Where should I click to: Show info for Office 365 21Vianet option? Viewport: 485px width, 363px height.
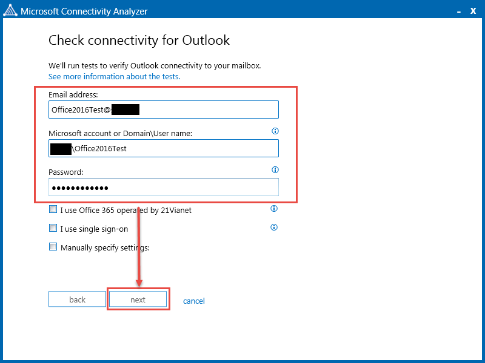(274, 209)
